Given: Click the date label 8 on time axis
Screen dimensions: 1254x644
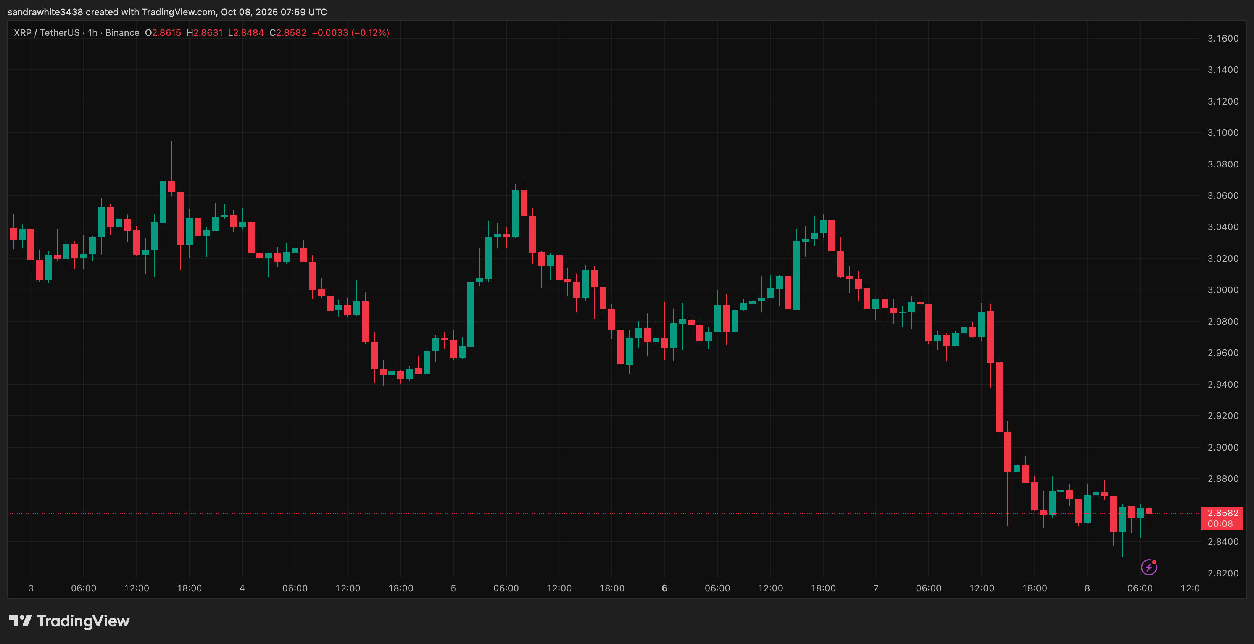Looking at the screenshot, I should click(x=1087, y=588).
